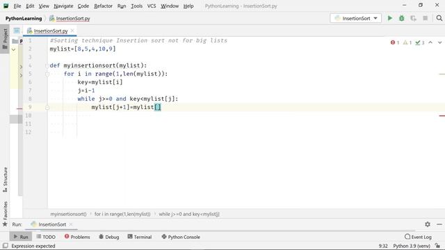Toggle the Structure tool window sidebar button
445x250 pixels.
[x=5, y=179]
